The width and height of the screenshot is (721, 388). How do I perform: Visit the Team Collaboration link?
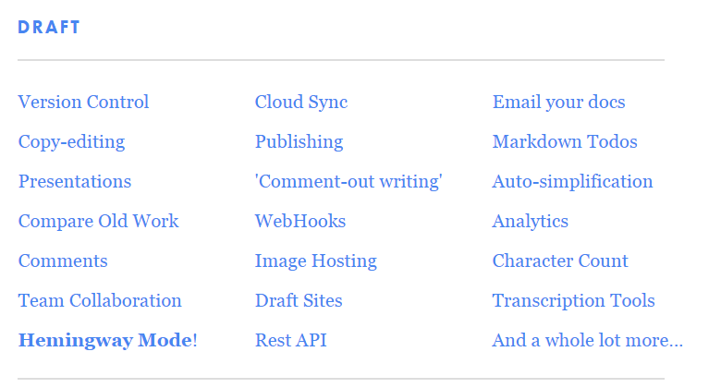[x=100, y=301]
